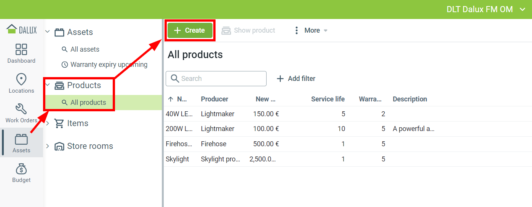Open the Budget money bag icon

pos(21,169)
